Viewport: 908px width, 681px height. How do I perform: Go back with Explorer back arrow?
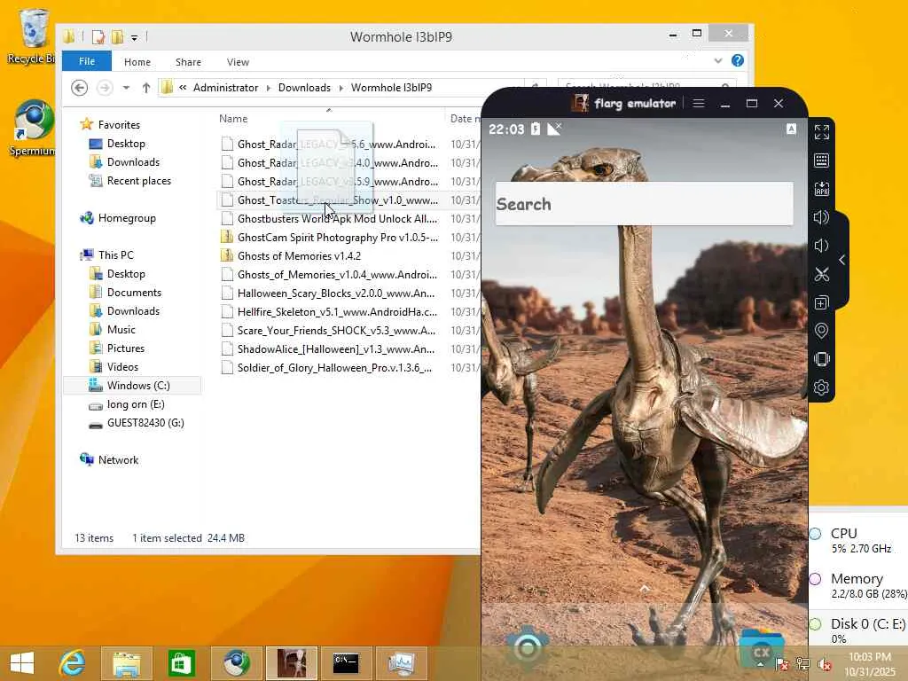79,88
